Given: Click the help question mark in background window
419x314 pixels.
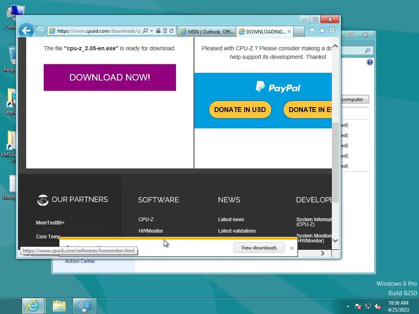Looking at the screenshot, I should click(x=369, y=62).
